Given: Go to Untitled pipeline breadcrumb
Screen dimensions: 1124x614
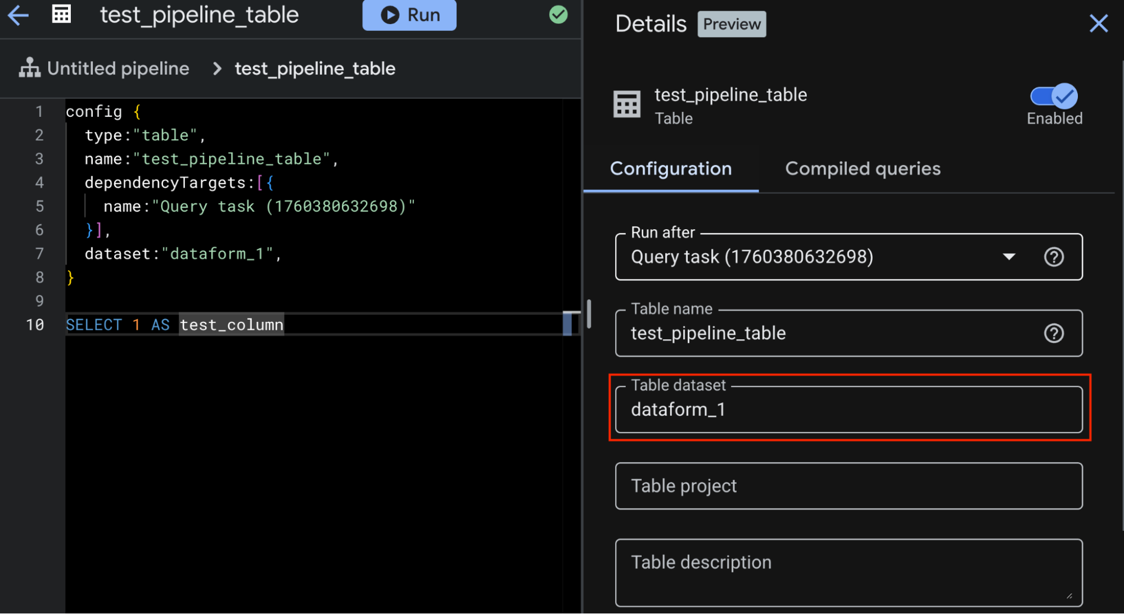Looking at the screenshot, I should pos(118,69).
